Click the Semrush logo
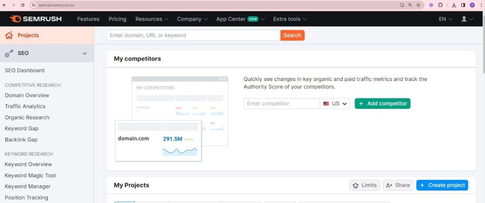 click(x=36, y=19)
